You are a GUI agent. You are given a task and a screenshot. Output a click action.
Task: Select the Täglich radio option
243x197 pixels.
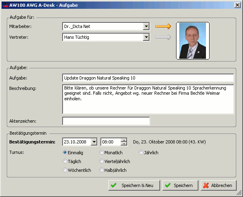click(x=65, y=161)
